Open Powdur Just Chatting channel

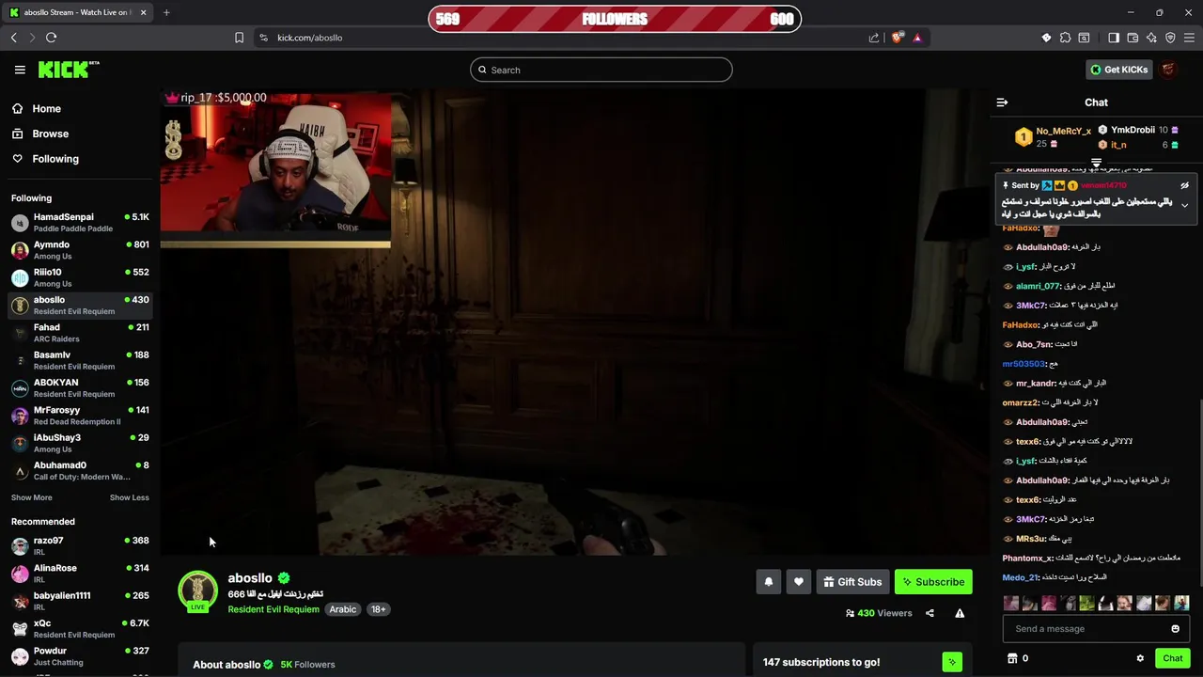pyautogui.click(x=80, y=656)
